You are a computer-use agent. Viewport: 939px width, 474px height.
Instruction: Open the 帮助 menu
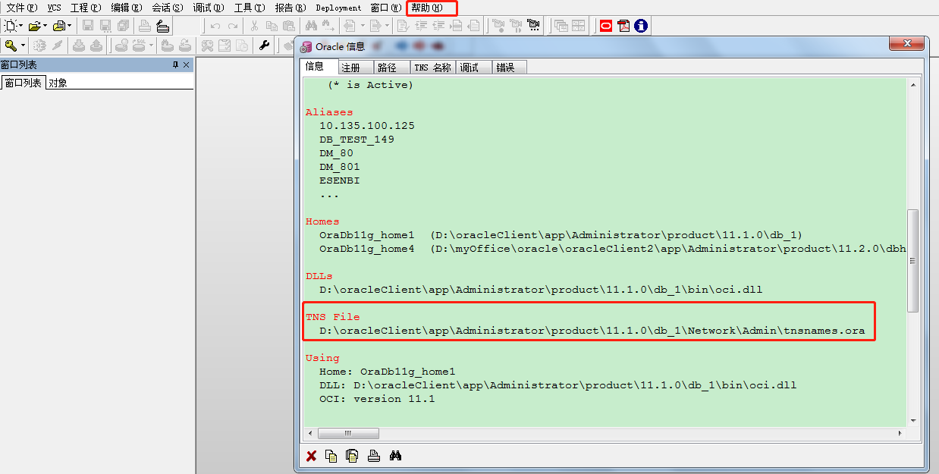[x=427, y=8]
